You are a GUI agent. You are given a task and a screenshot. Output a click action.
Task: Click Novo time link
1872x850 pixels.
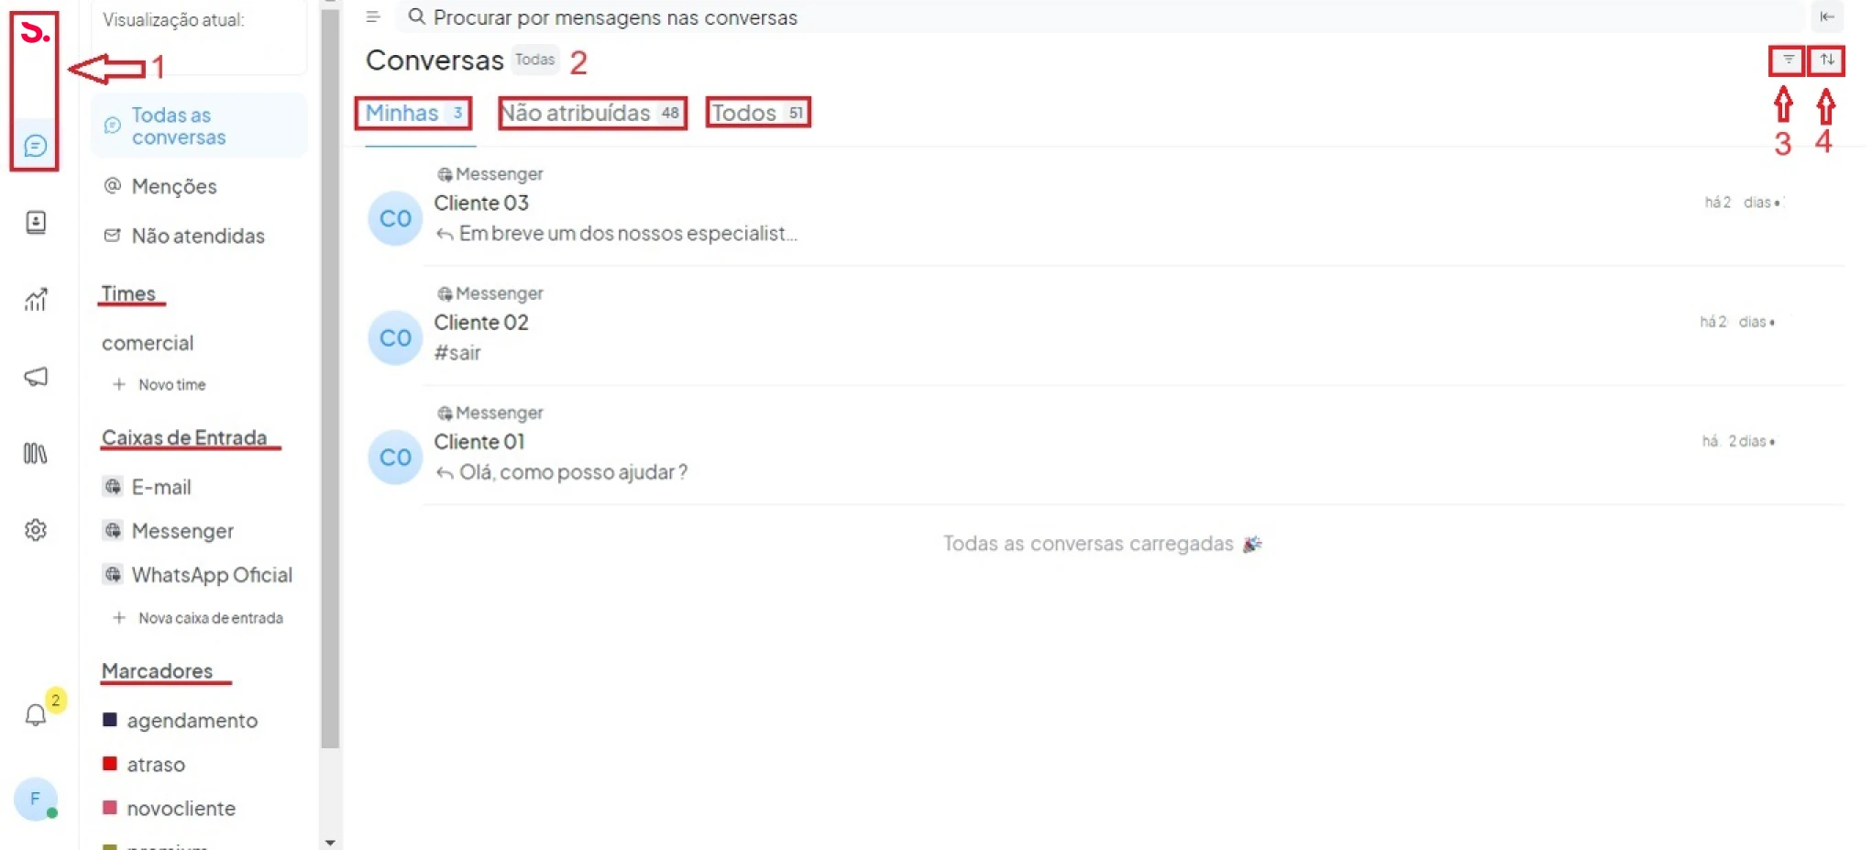coord(171,385)
